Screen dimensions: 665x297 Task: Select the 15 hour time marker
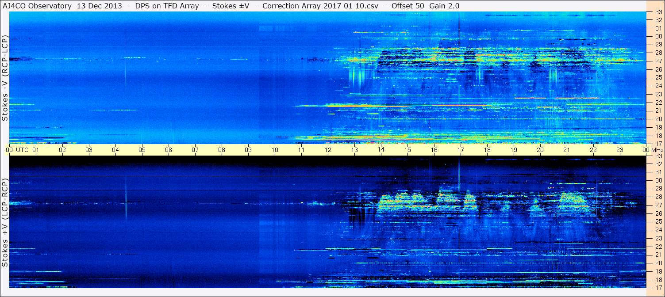[407, 150]
